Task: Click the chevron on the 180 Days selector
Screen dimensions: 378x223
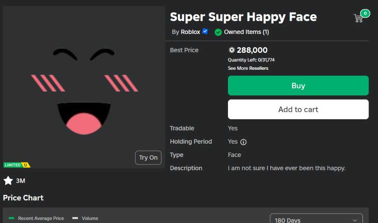Action: 355,220
